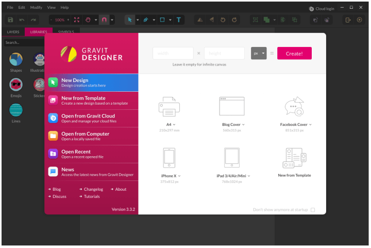Click the Save icon in toolbar
The height and width of the screenshot is (248, 371).
tap(10, 20)
